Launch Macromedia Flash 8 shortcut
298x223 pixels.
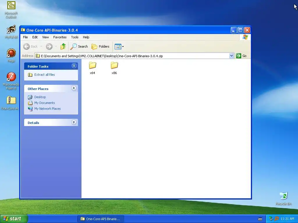click(11, 81)
